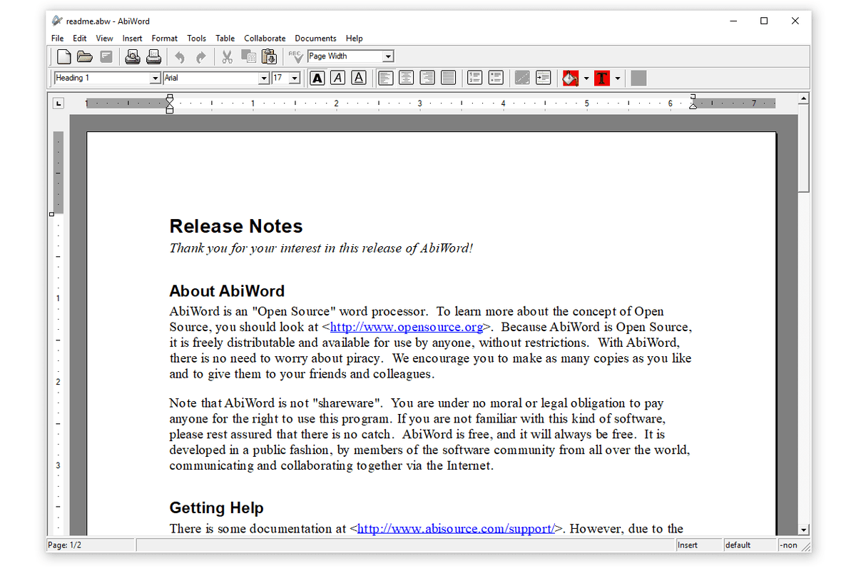The image size is (856, 571).
Task: Apply the highlight color tool
Action: [569, 78]
